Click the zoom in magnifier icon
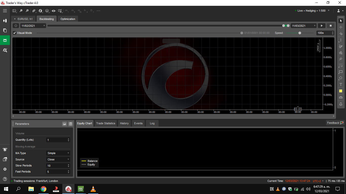This screenshot has width=346, height=194. click(x=27, y=11)
